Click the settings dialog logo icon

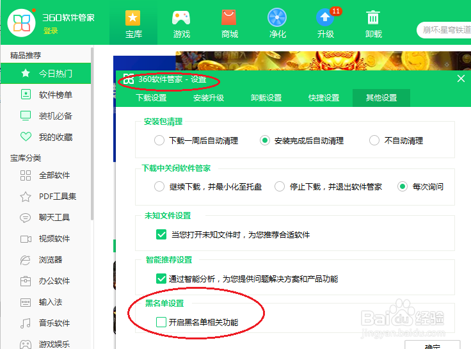[x=128, y=79]
